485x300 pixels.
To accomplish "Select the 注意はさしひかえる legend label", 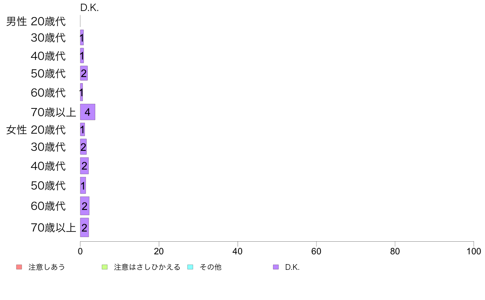I will pyautogui.click(x=147, y=267).
